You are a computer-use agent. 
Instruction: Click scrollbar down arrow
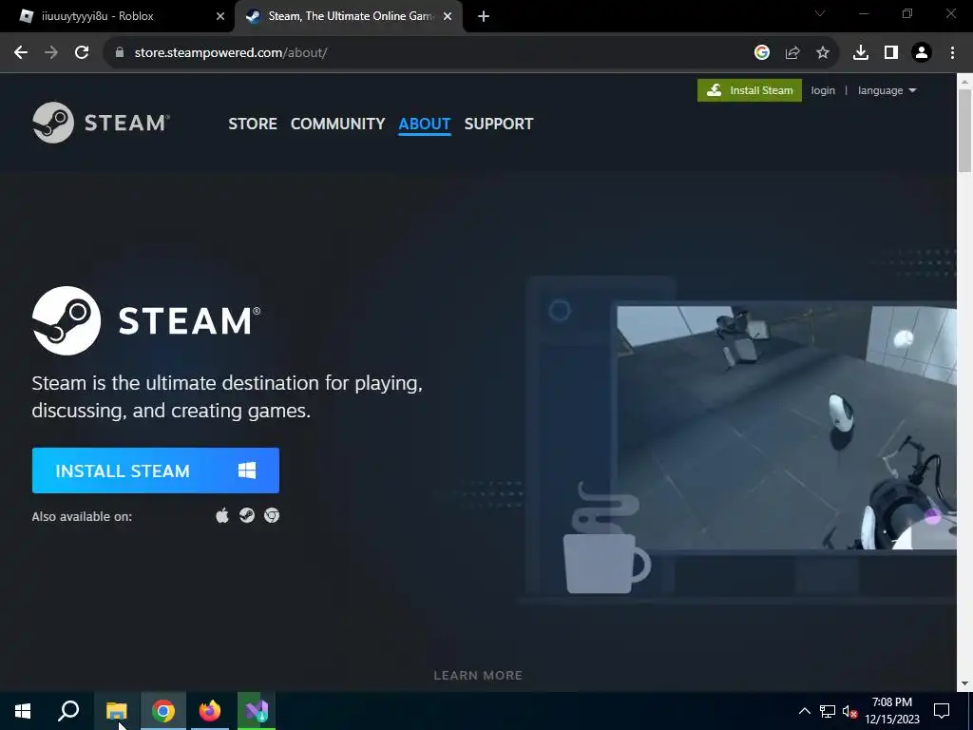964,683
